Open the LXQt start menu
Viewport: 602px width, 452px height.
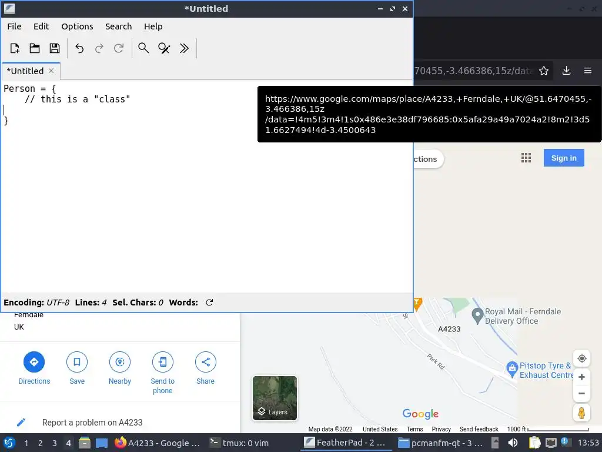point(9,443)
